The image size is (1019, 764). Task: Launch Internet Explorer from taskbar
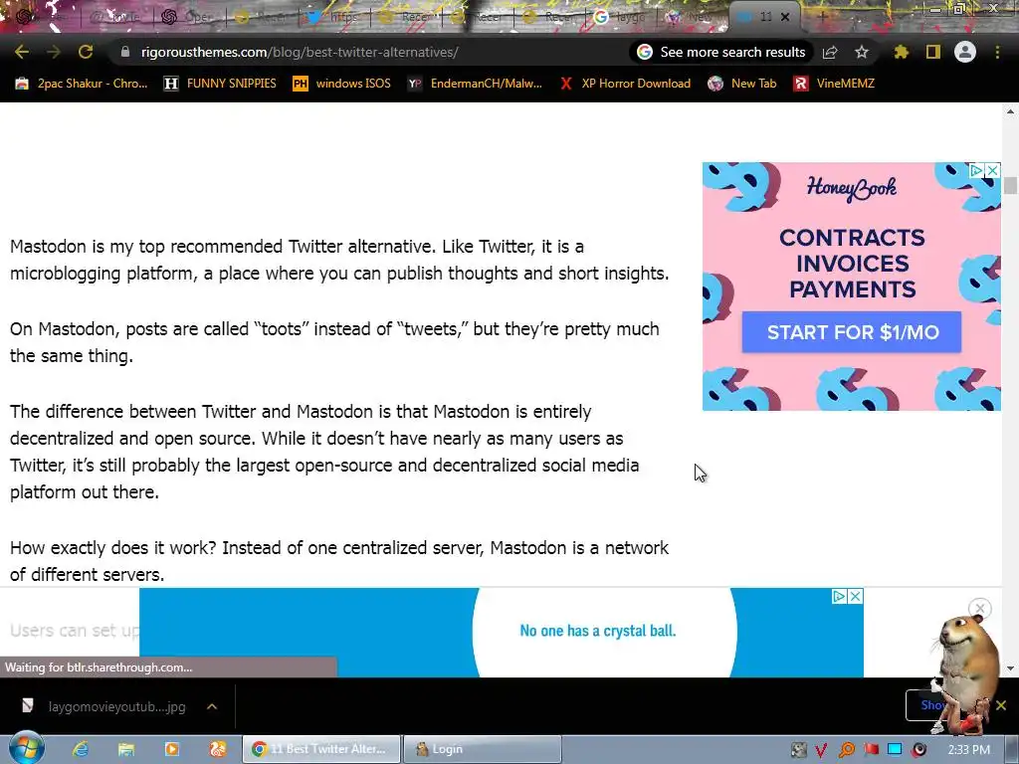[x=81, y=749]
